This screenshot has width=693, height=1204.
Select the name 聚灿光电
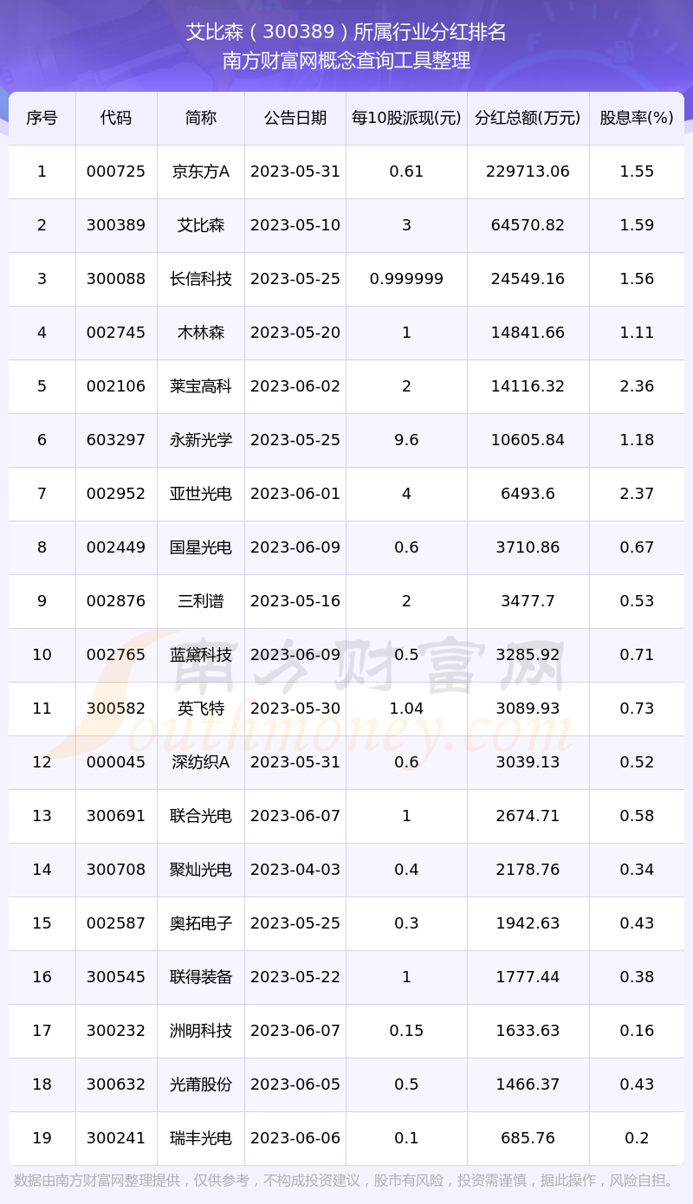tap(201, 870)
